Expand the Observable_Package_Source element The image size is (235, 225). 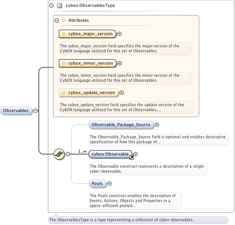click(157, 125)
